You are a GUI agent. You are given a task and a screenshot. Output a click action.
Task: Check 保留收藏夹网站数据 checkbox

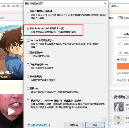28,11
